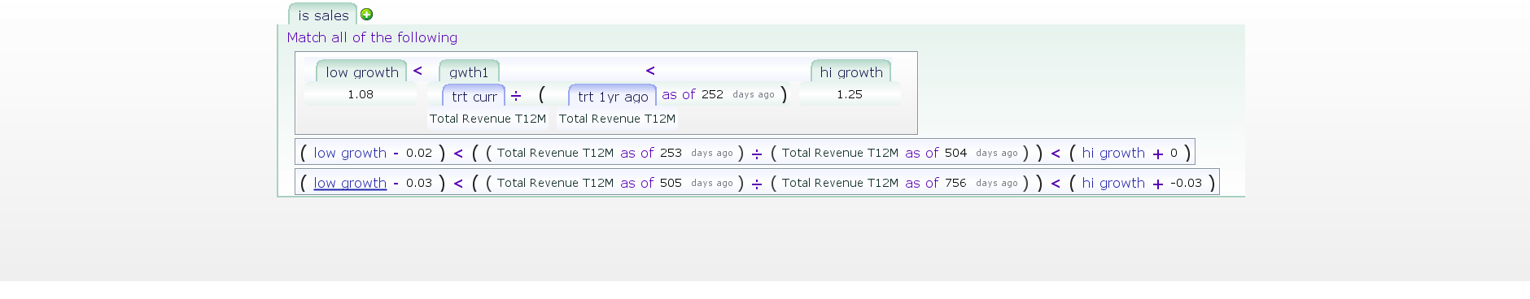The height and width of the screenshot is (299, 1530).
Task: Click the Match all of the following text
Action: (x=372, y=37)
